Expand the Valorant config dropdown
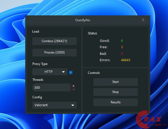This screenshot has width=168, height=129. pyautogui.click(x=54, y=105)
